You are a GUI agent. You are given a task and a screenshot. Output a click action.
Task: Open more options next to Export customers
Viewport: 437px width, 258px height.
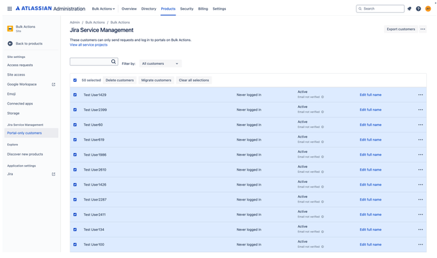point(423,29)
